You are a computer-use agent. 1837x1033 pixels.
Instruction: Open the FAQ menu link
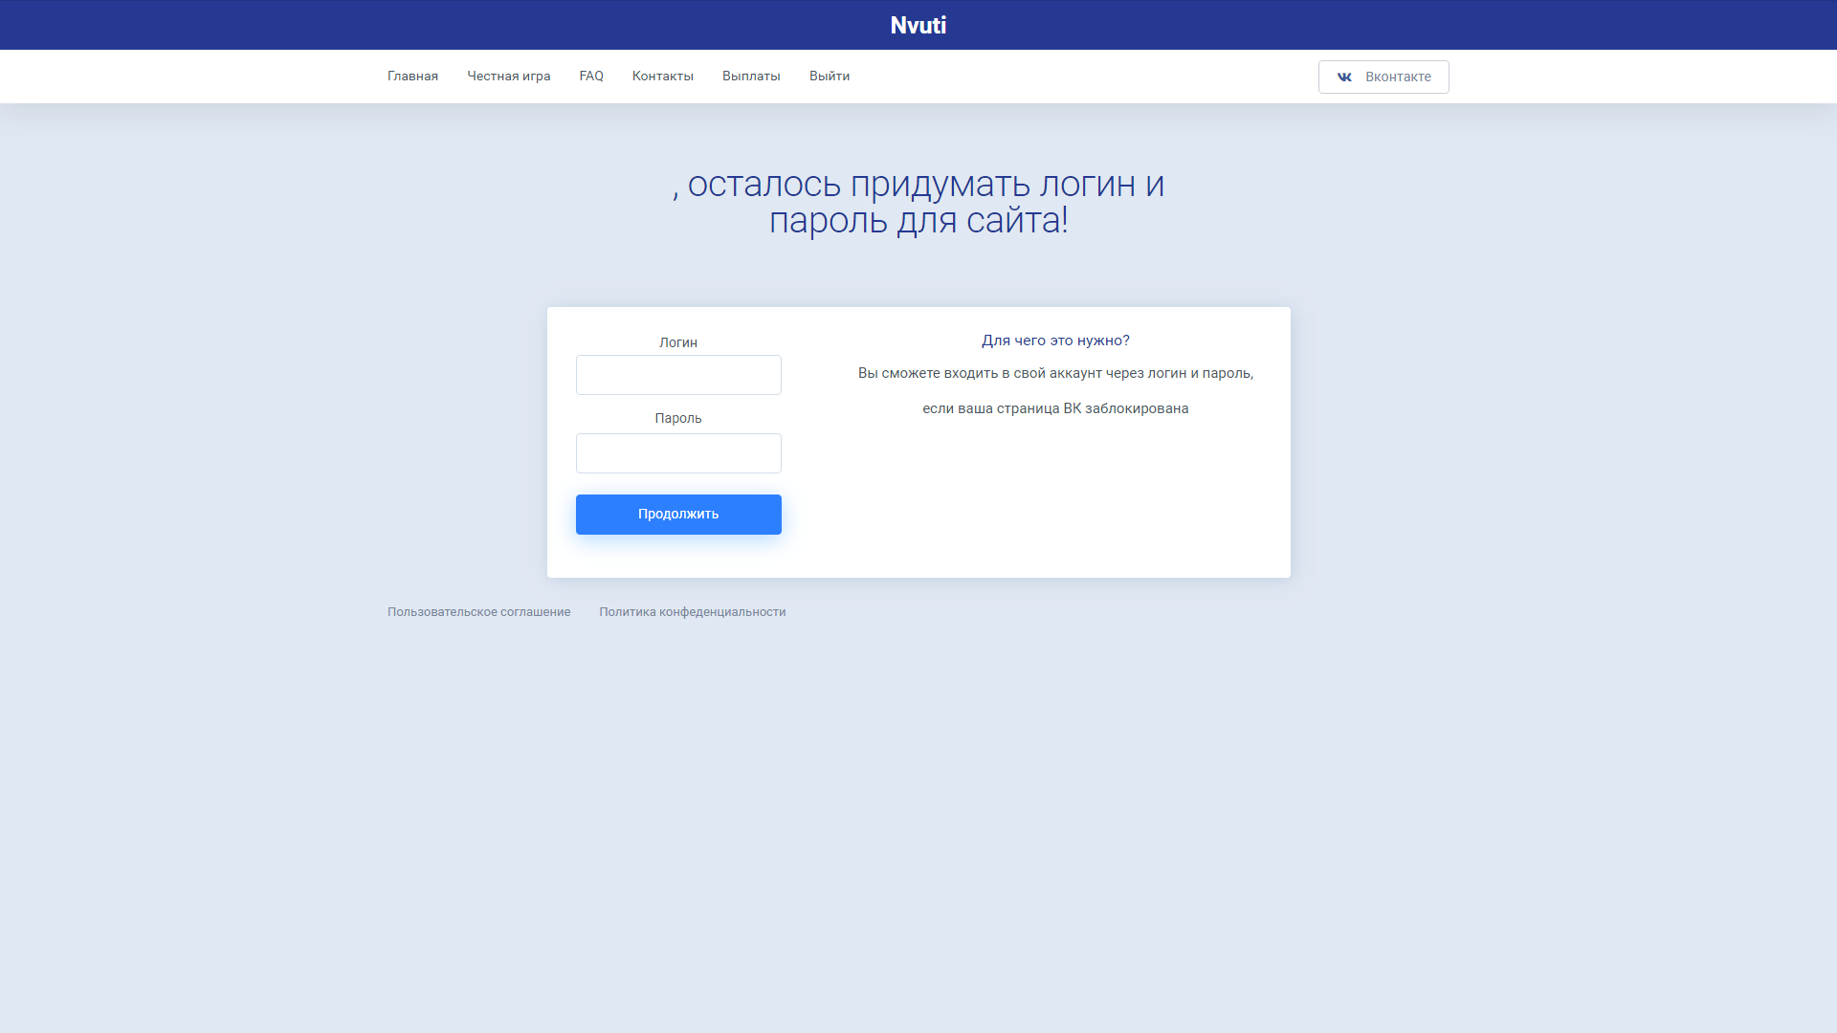point(590,77)
